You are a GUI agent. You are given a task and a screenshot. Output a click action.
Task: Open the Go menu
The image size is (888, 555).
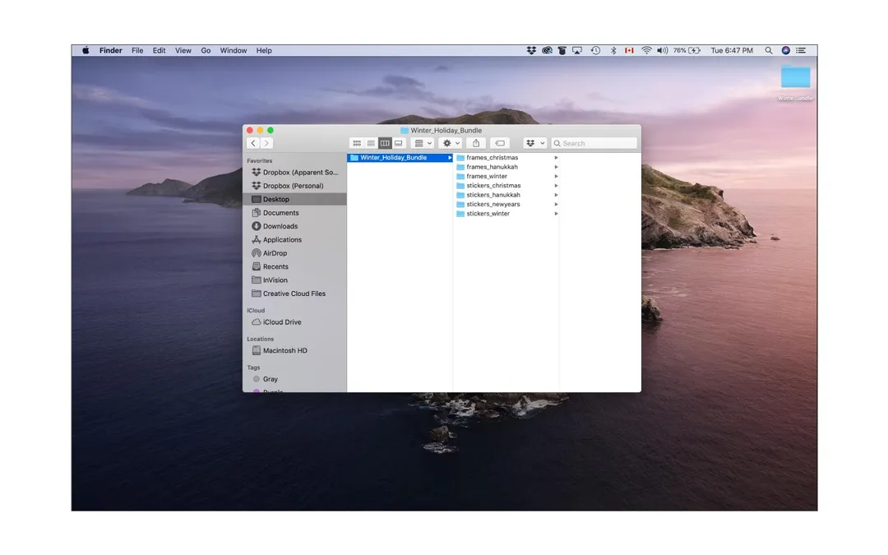coord(206,50)
